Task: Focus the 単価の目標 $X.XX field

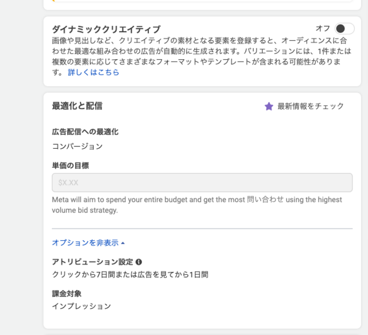Action: pos(202,183)
